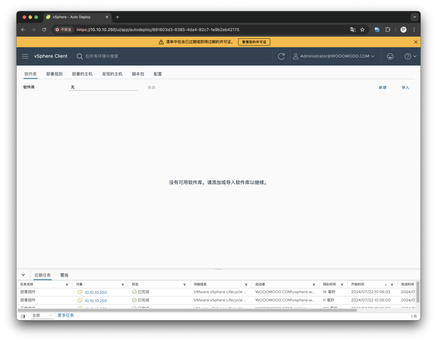437x342 pixels.
Task: Open the tab search dropdown arrow
Action: click(414, 17)
